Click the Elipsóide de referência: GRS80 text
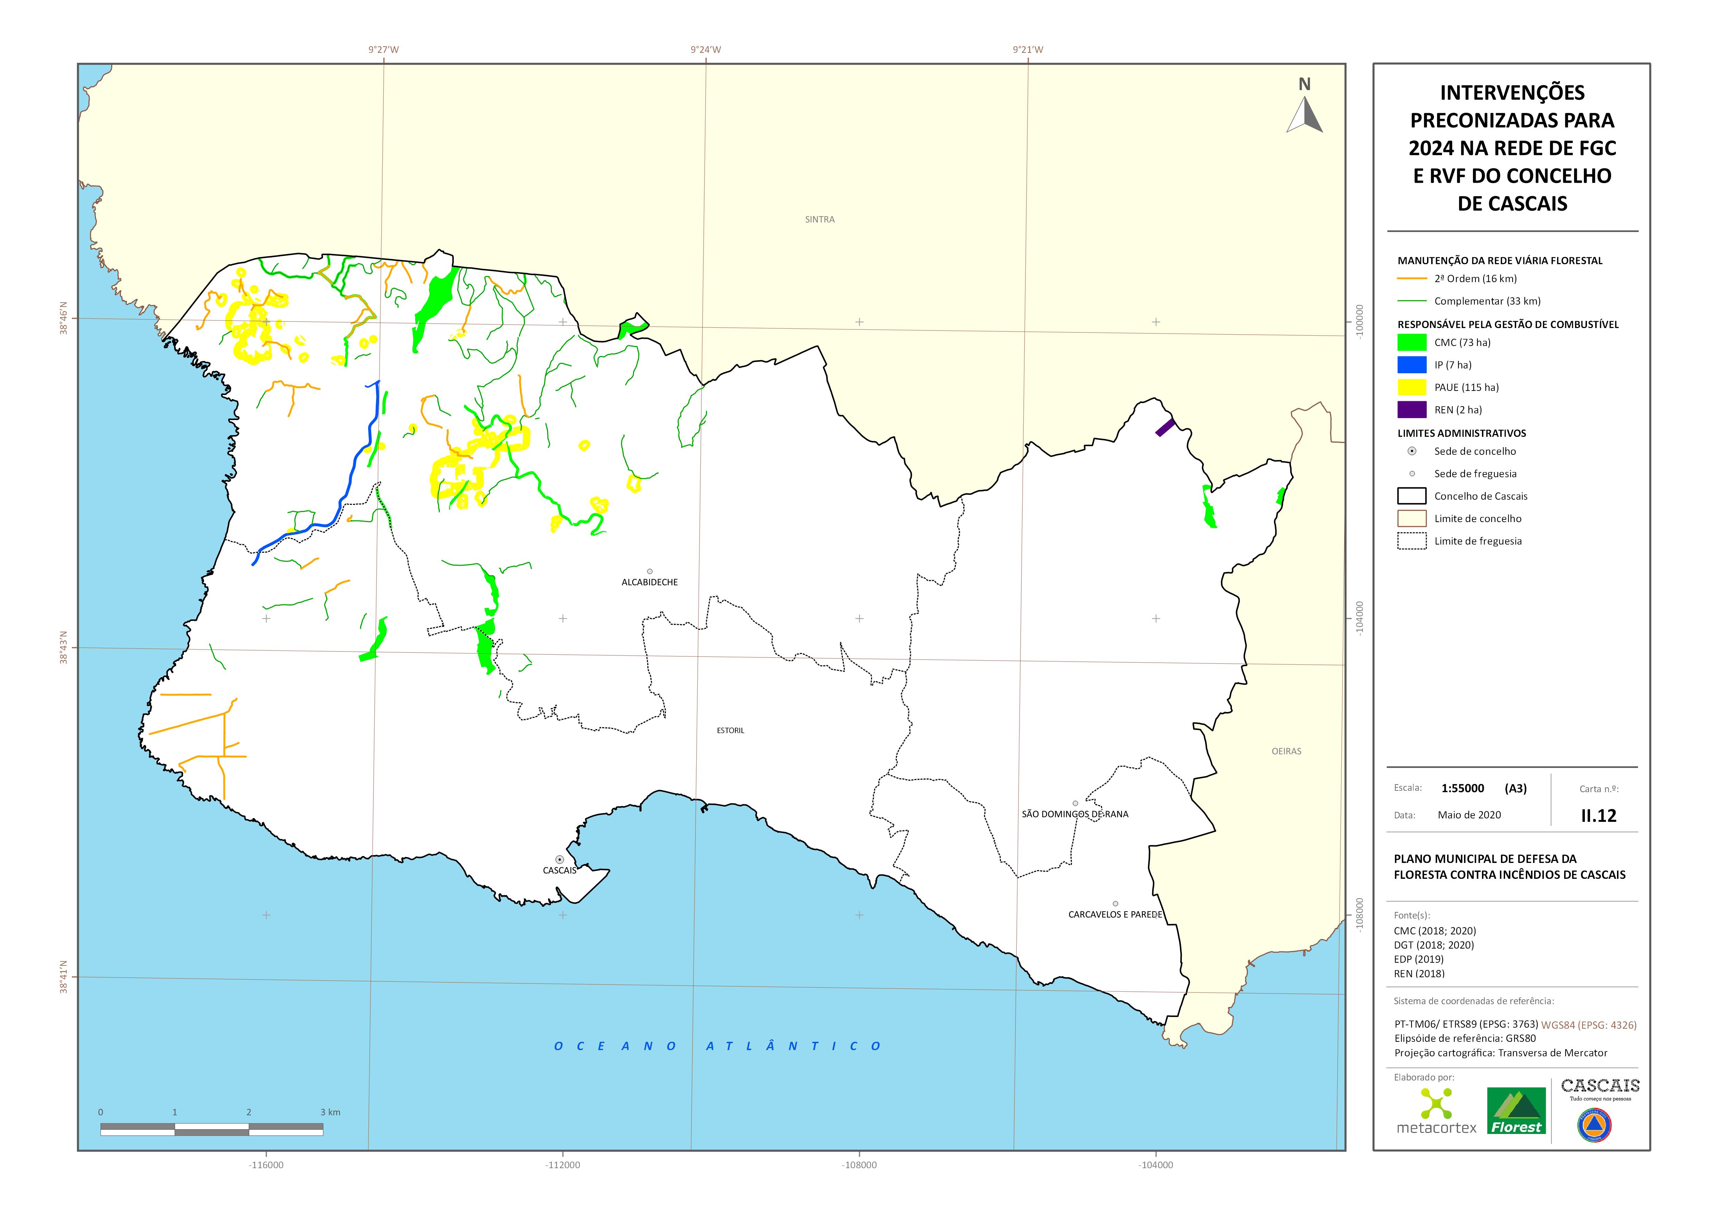1713x1211 pixels. (1465, 1039)
